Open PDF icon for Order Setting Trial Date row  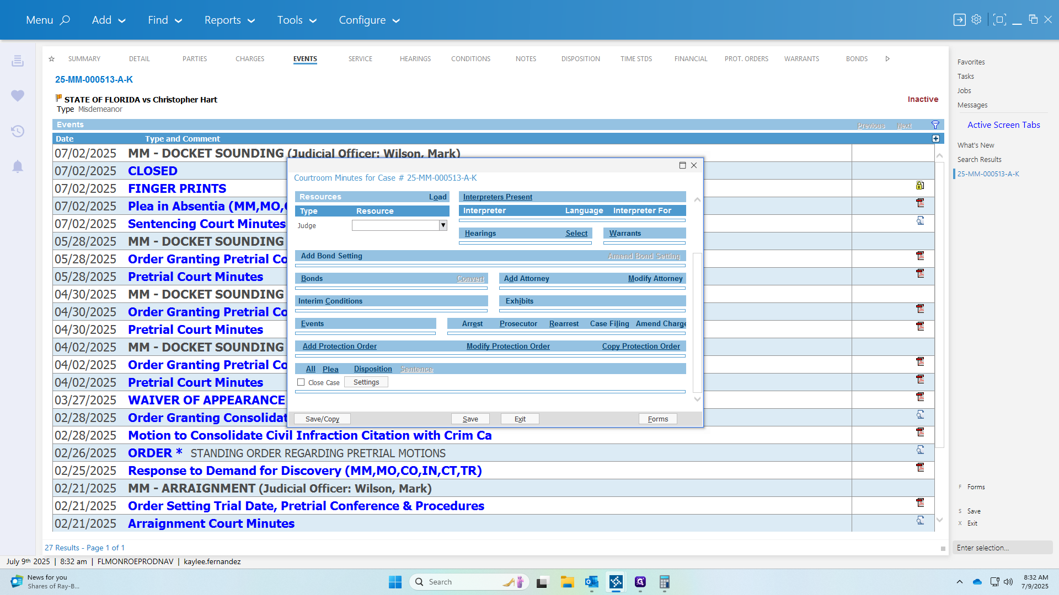(x=920, y=503)
